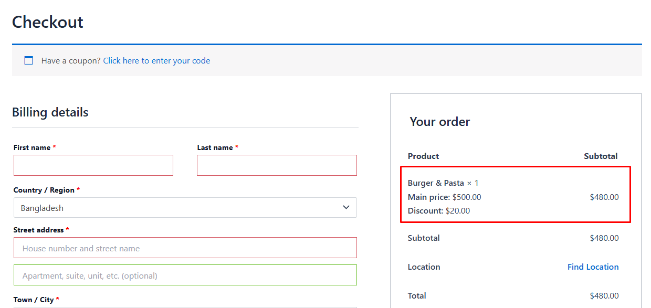This screenshot has height=308, width=651.
Task: Click the Billing details heading
Action: tap(50, 112)
